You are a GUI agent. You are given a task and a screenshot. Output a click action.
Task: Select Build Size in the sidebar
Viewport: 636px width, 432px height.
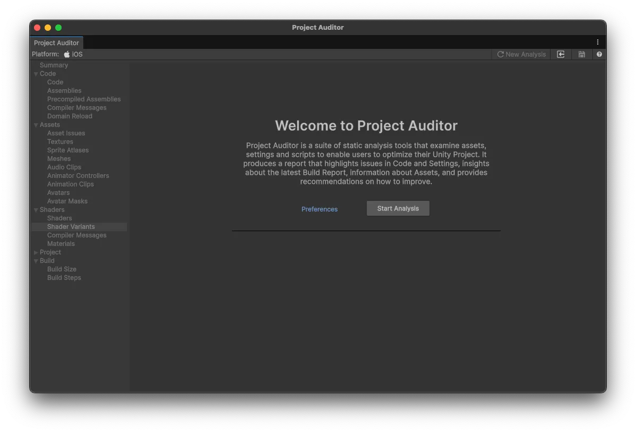pyautogui.click(x=62, y=269)
